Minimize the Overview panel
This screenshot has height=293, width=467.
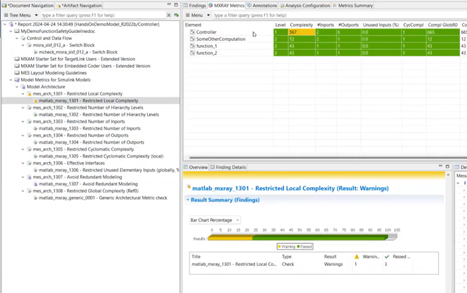click(x=441, y=166)
